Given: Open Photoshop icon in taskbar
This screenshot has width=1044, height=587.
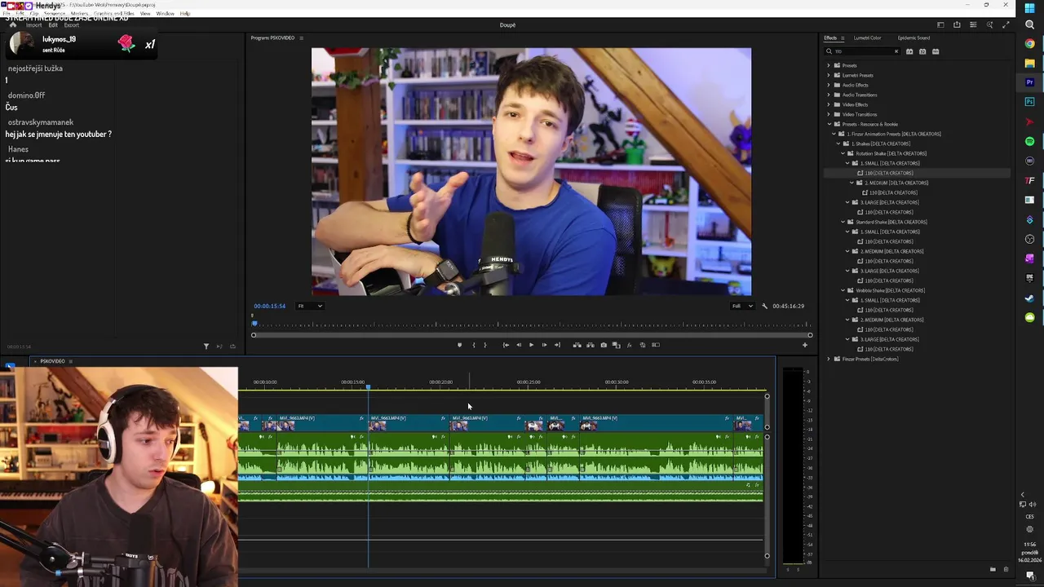Looking at the screenshot, I should (x=1030, y=102).
